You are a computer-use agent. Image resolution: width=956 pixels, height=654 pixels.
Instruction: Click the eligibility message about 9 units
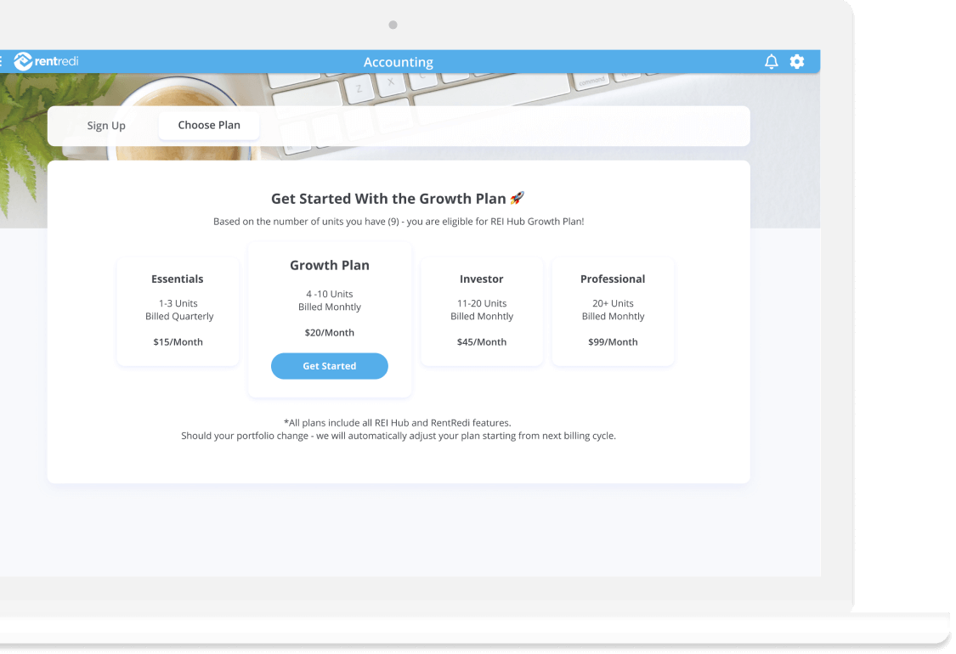(399, 221)
